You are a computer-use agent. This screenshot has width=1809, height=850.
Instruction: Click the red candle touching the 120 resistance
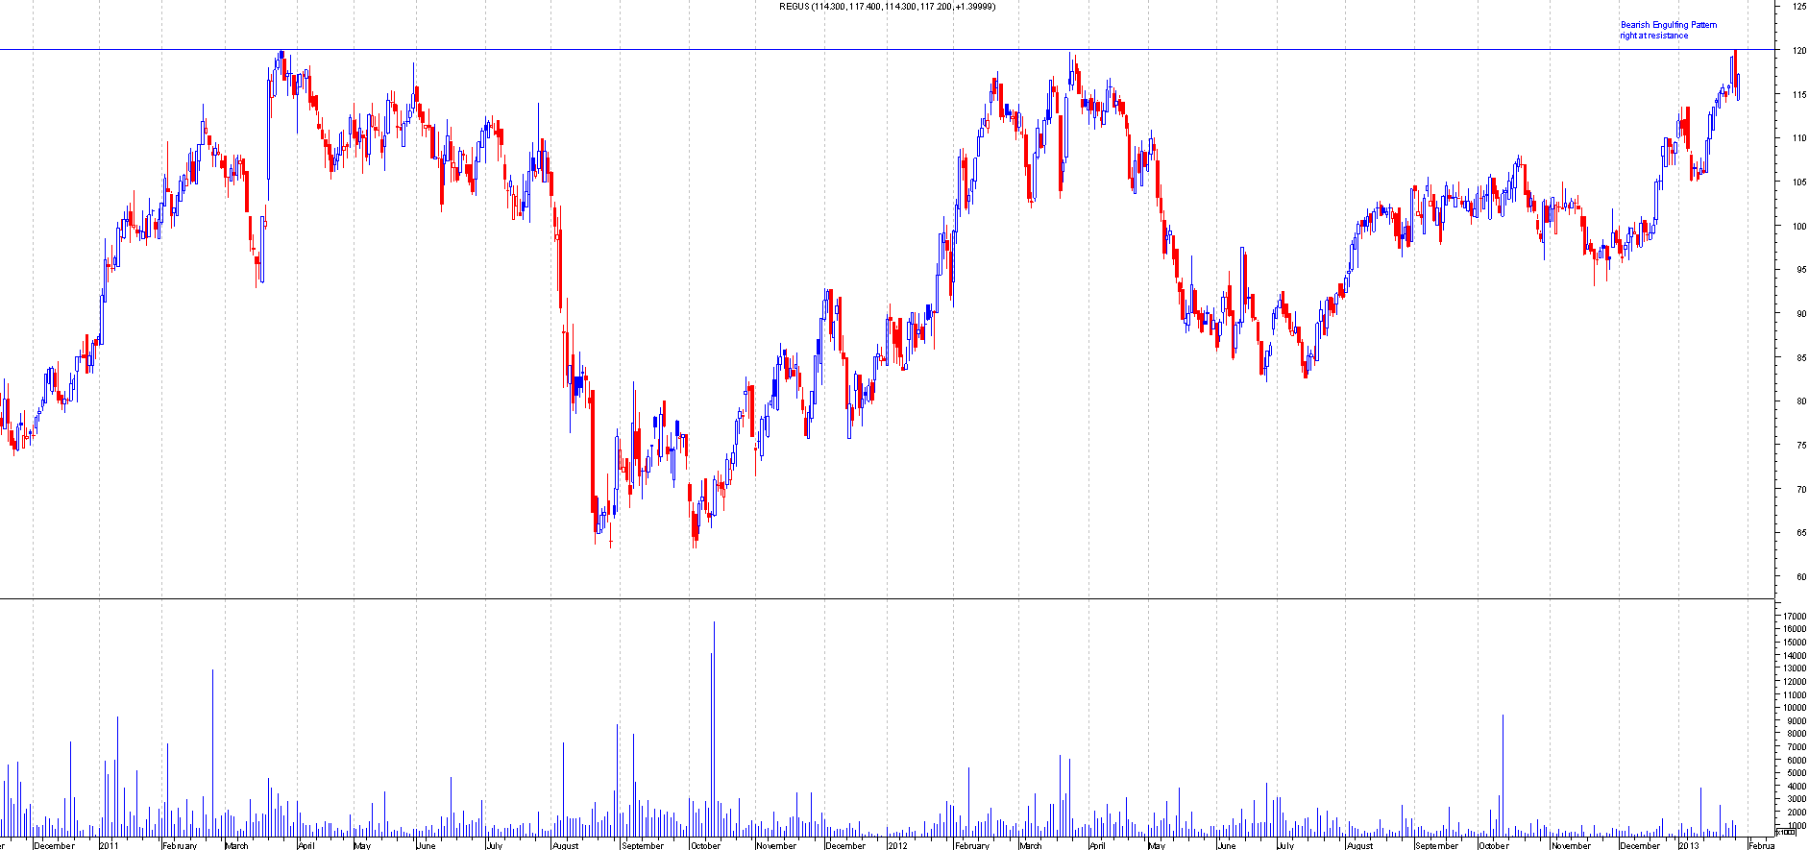[1734, 65]
